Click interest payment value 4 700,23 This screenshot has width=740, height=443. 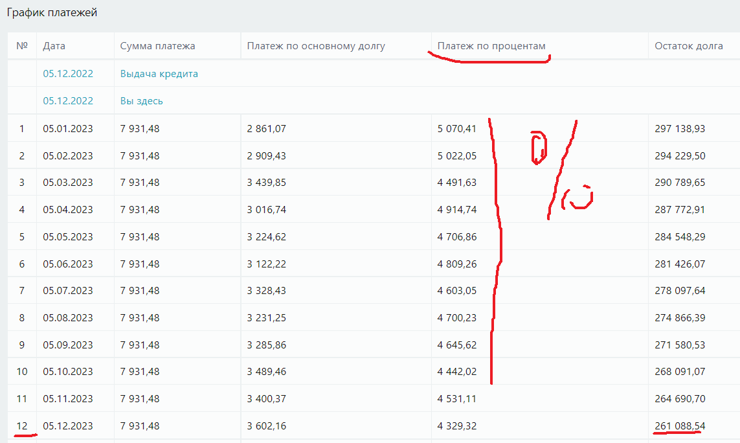(457, 318)
